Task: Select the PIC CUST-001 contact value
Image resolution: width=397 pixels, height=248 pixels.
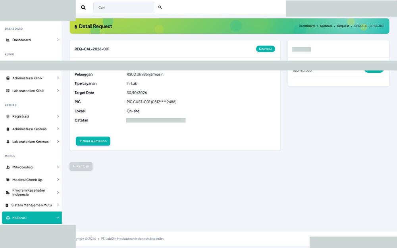Action: pyautogui.click(x=151, y=102)
